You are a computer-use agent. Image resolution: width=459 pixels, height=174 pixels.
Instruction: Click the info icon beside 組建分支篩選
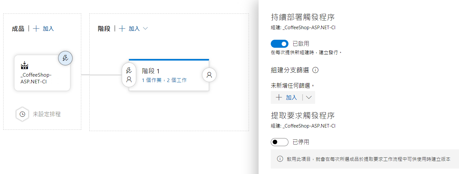coord(315,70)
